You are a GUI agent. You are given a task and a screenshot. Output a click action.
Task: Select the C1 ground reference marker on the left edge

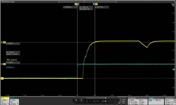[x=2, y=78]
